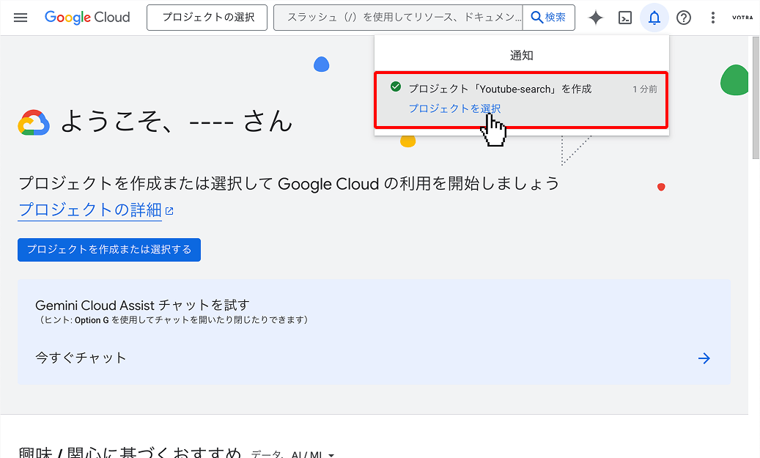The image size is (760, 458).
Task: Click the vertical page scrollbar thumb
Action: (756, 97)
